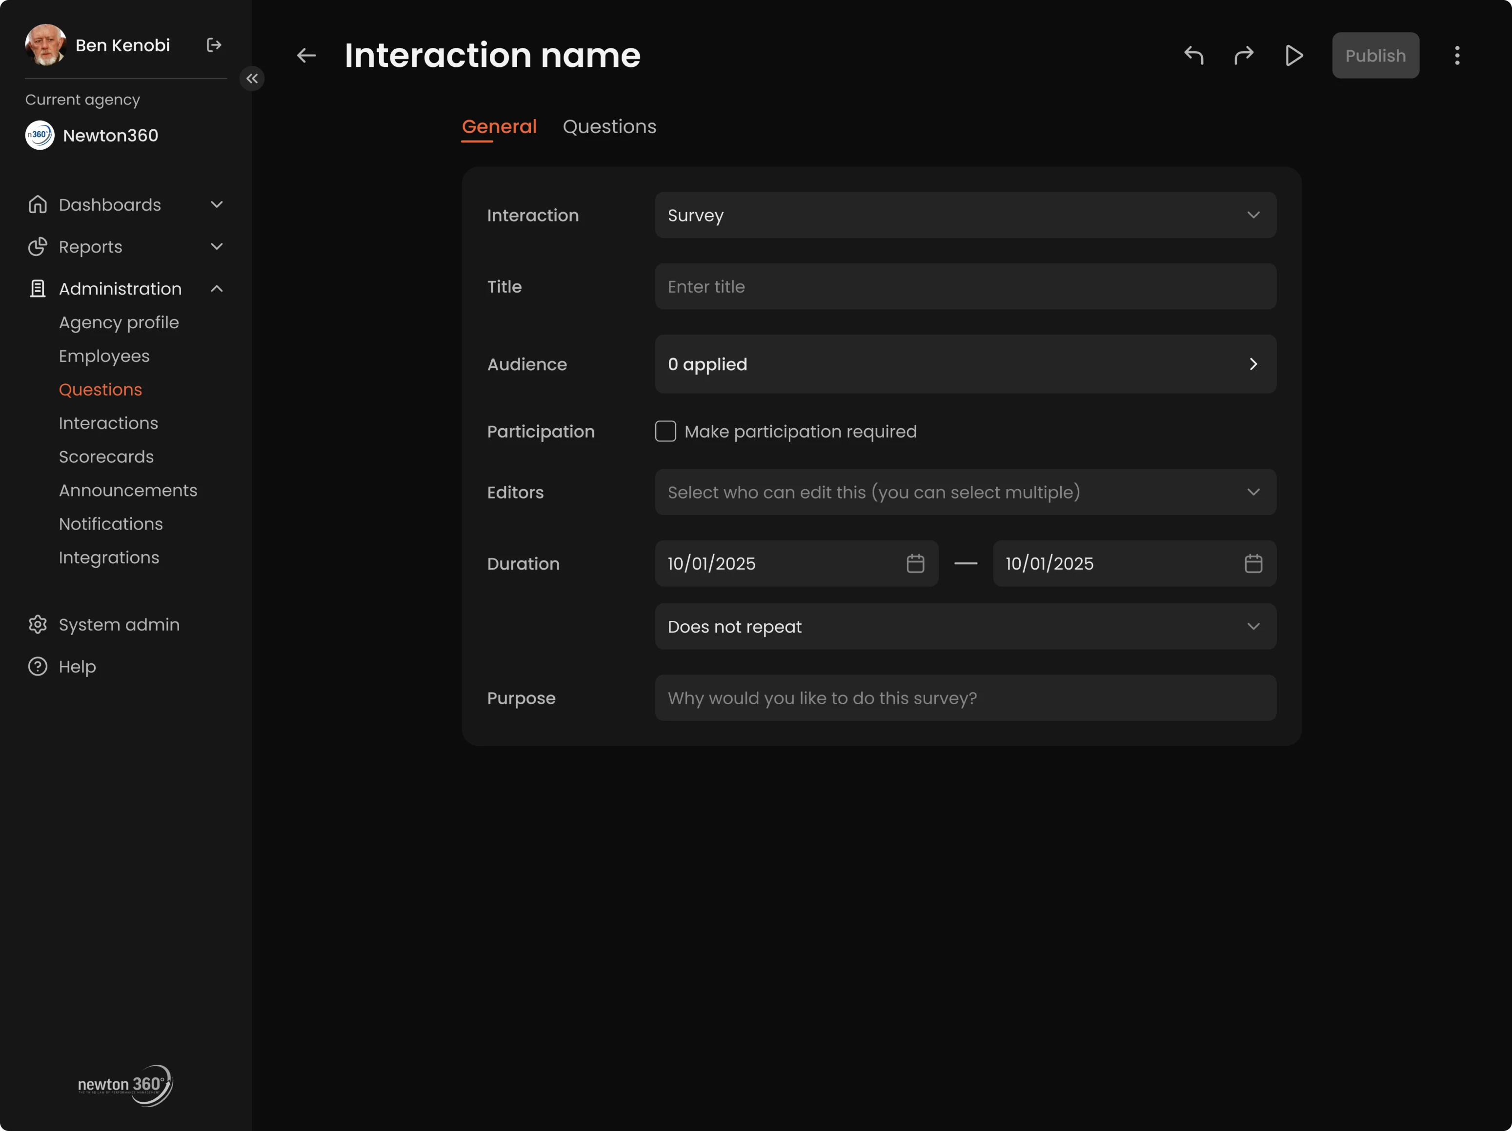Click the back arrow next to Interaction name
The width and height of the screenshot is (1512, 1131).
(305, 55)
